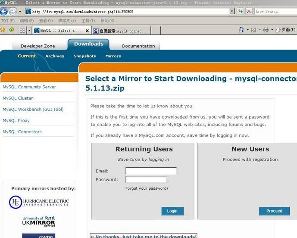Select MySQL Workbench (GUI Tool) sidebar link

click(x=33, y=110)
